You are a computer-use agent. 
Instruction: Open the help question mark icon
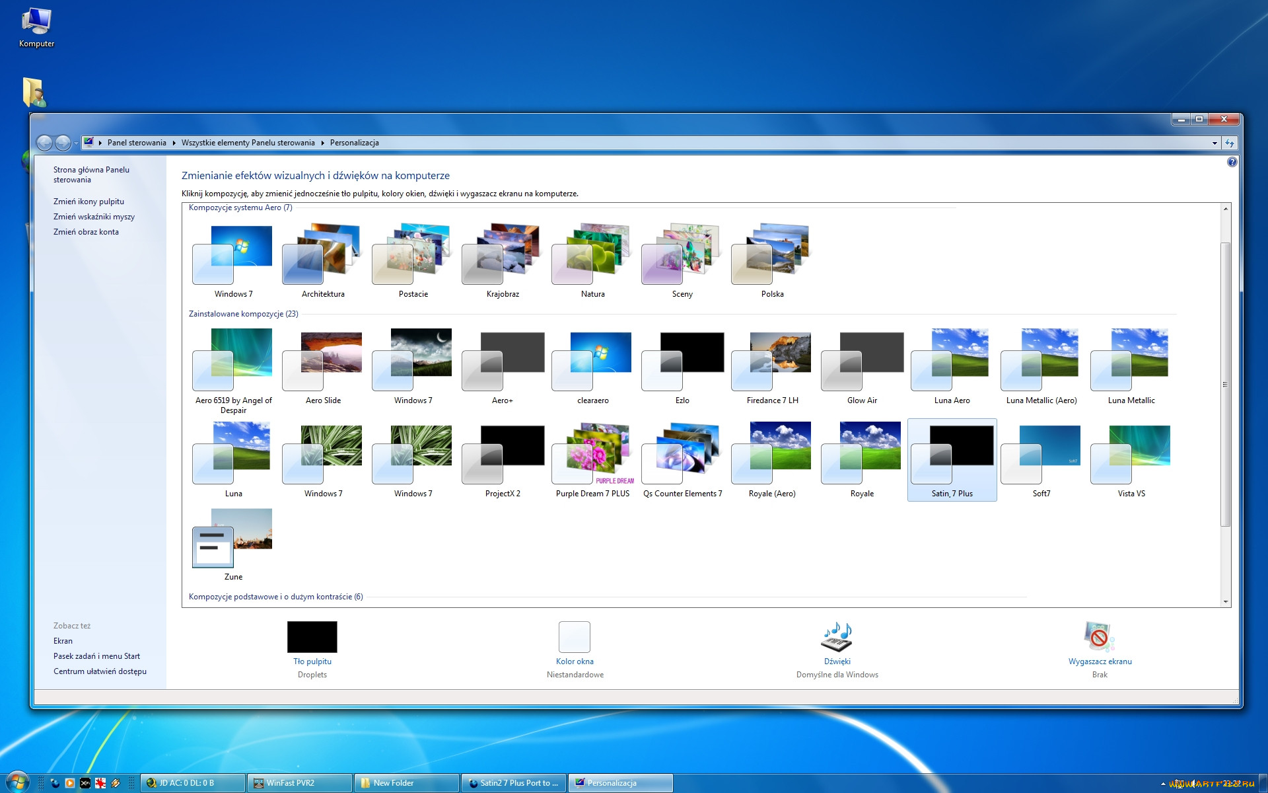1232,162
